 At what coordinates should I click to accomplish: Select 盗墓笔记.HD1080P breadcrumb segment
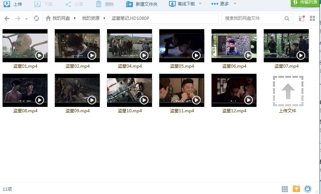click(130, 18)
